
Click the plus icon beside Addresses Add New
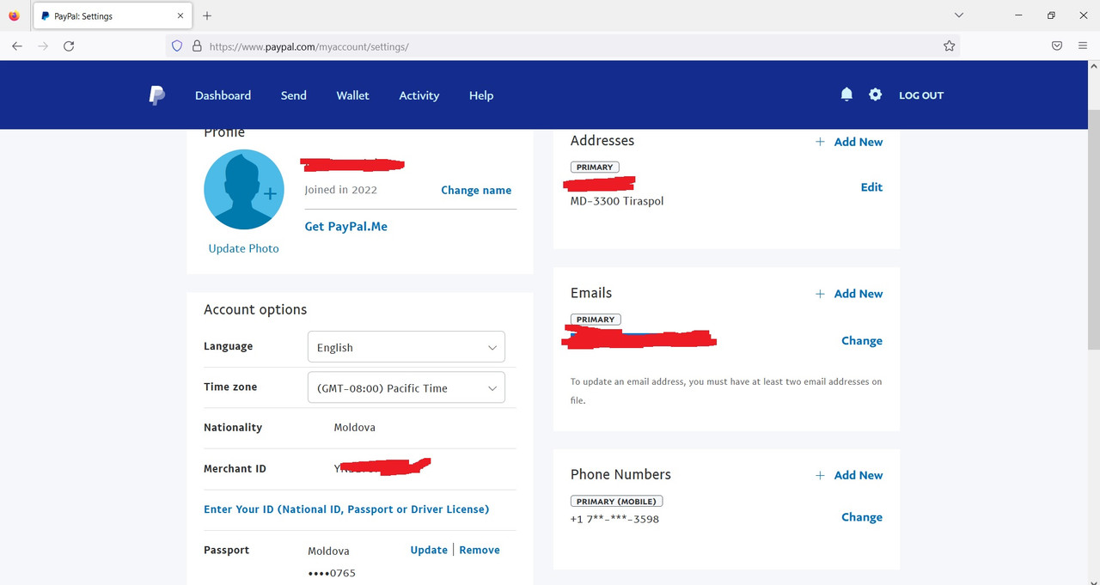820,142
